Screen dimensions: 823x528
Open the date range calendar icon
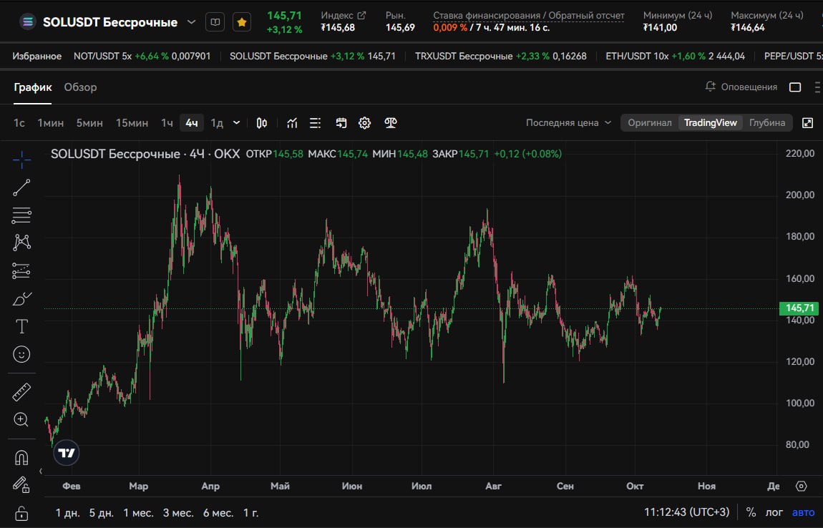(x=341, y=123)
